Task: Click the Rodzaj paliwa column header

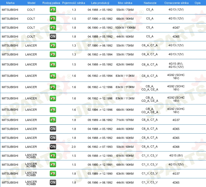Action: point(51,3)
